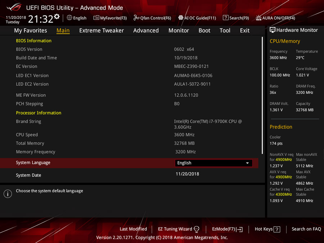Click the EzMode exit arrow icon
This screenshot has height=243, width=324.
pyautogui.click(x=239, y=229)
